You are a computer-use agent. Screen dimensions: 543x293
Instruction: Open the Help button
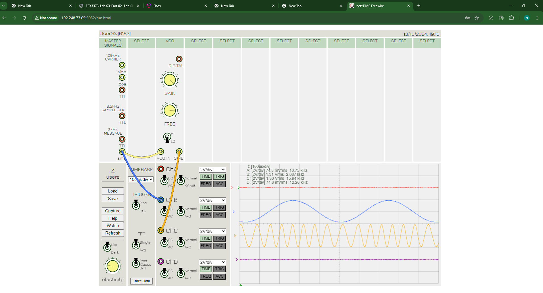(113, 218)
